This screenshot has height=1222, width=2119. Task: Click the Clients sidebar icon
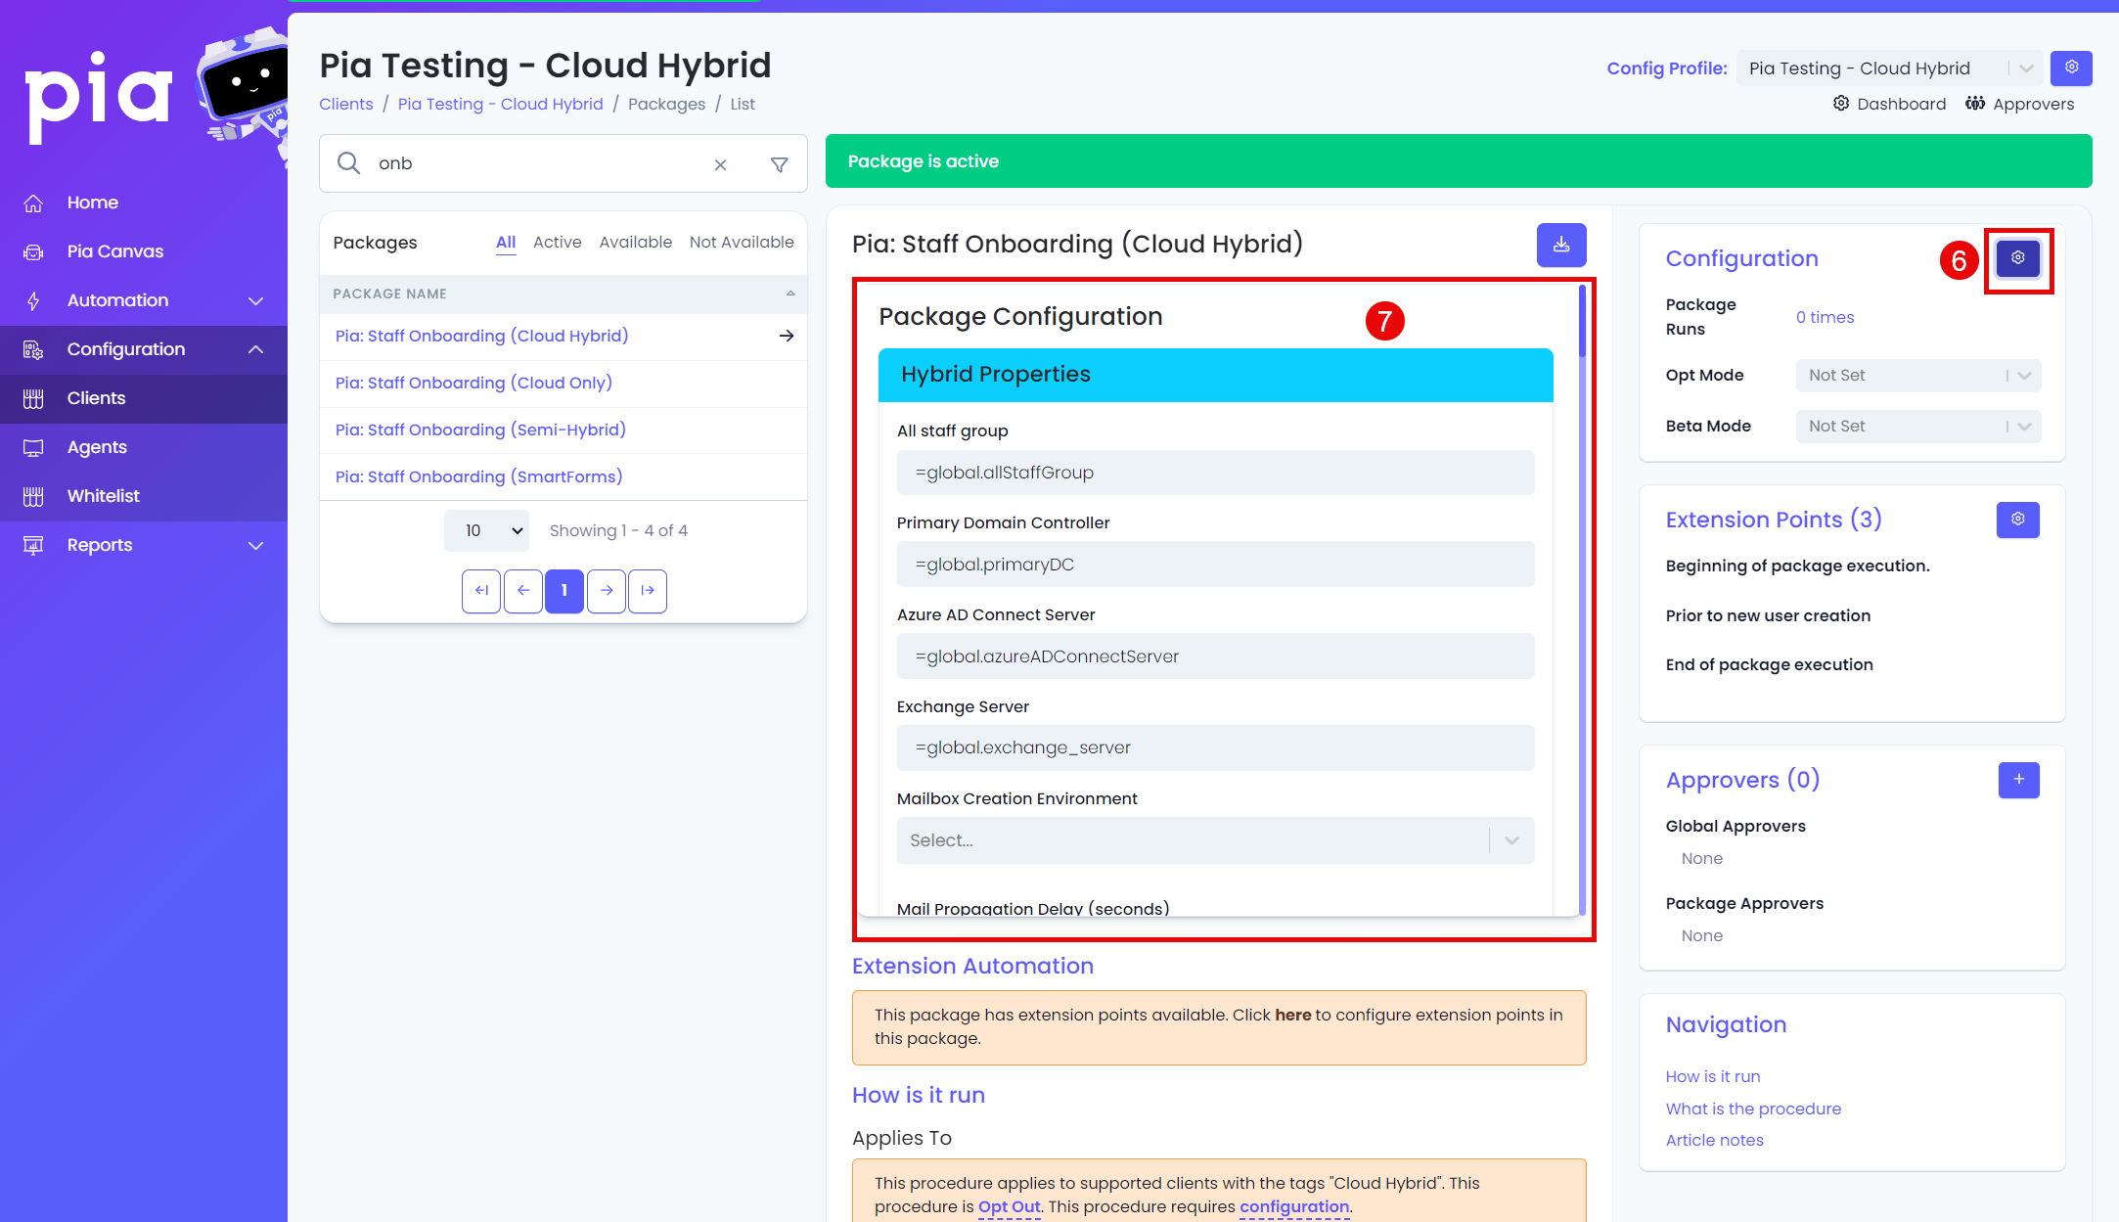pyautogui.click(x=33, y=398)
